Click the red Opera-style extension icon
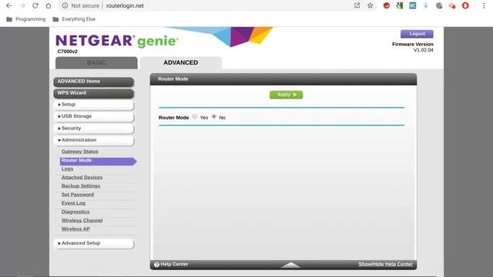 465,5
